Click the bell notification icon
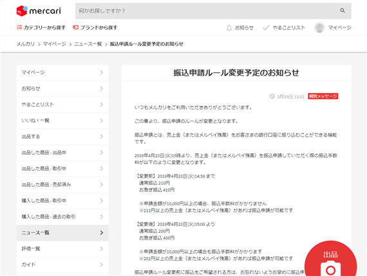 tap(229, 28)
